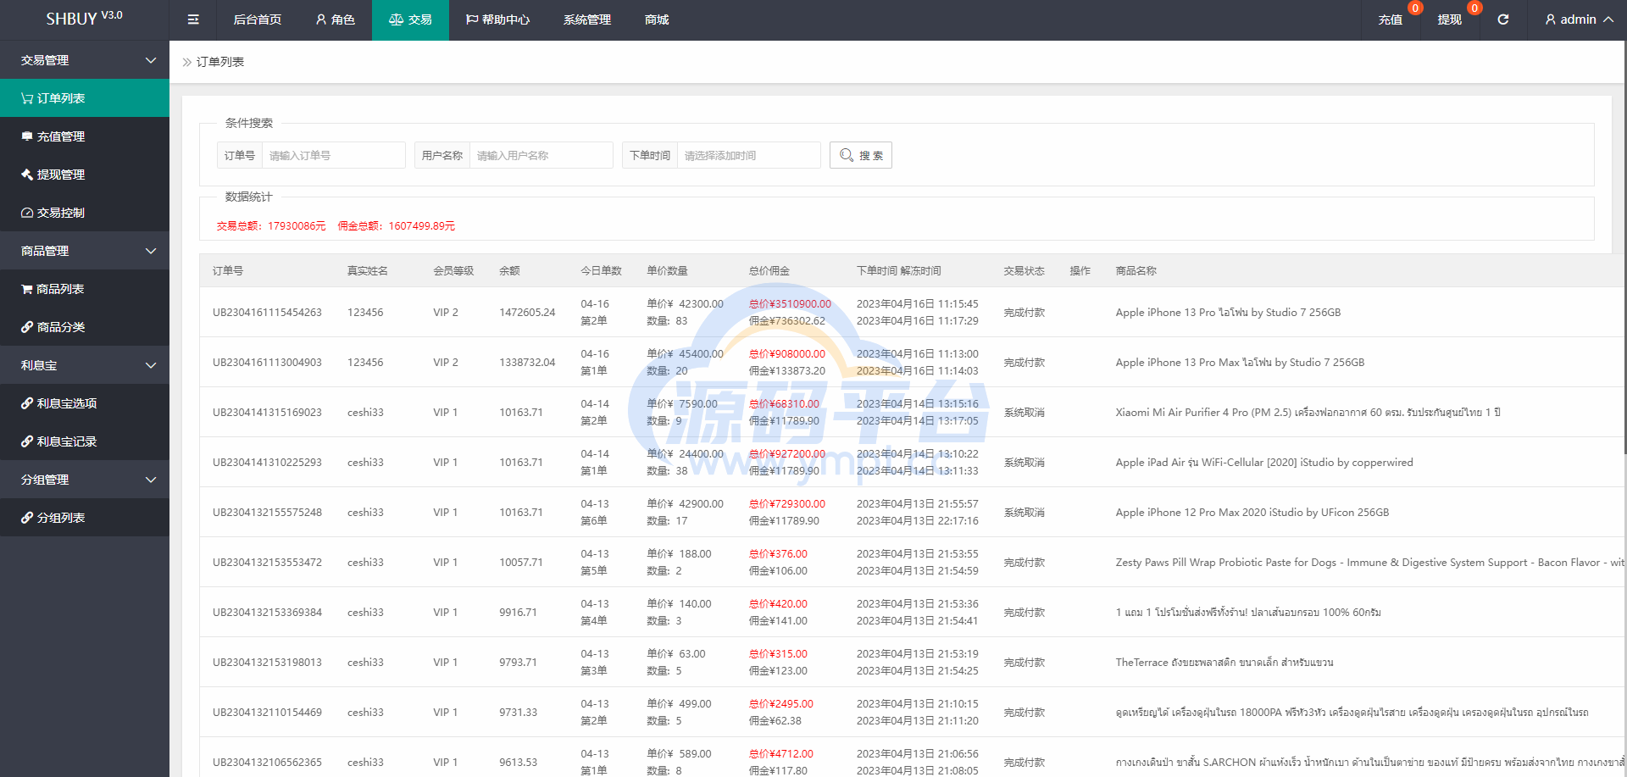This screenshot has width=1627, height=777.
Task: Open 交易控制 in the sidebar
Action: click(85, 213)
